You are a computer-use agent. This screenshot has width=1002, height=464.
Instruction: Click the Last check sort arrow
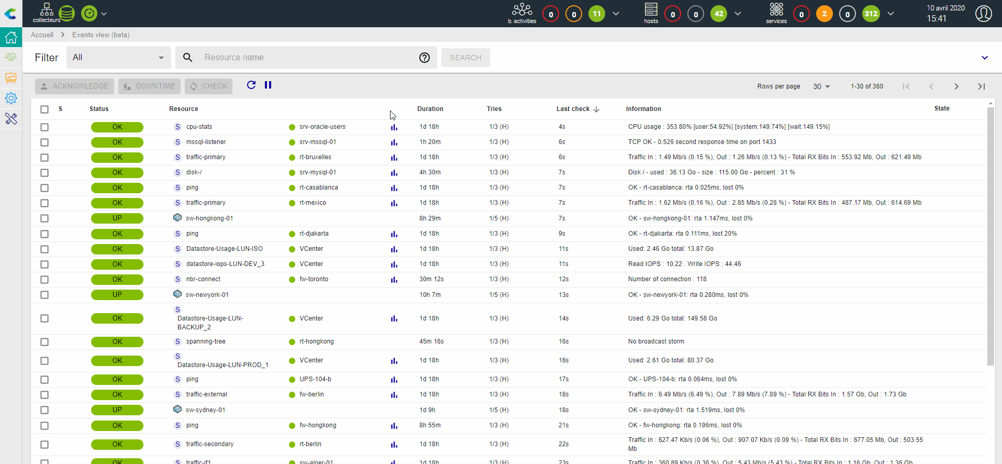(x=596, y=109)
